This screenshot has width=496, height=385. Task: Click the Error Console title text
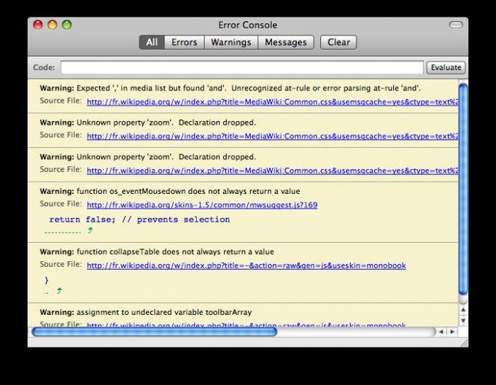[248, 25]
